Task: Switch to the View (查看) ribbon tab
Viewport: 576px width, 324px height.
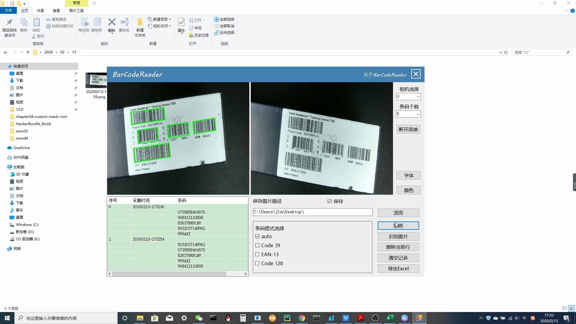Action: click(x=56, y=10)
